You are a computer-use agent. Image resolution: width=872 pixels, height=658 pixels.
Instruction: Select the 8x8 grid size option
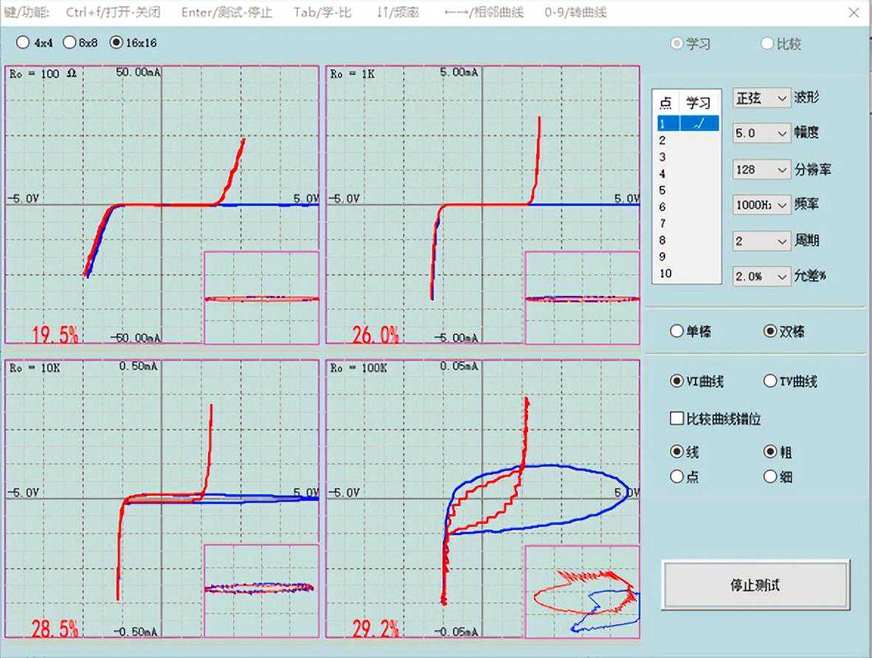pos(69,43)
